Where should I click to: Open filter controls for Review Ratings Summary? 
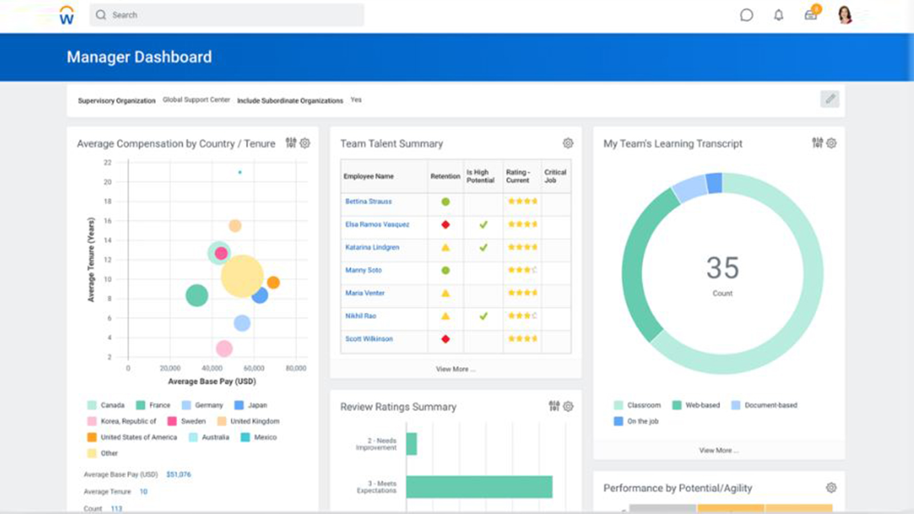pyautogui.click(x=554, y=406)
